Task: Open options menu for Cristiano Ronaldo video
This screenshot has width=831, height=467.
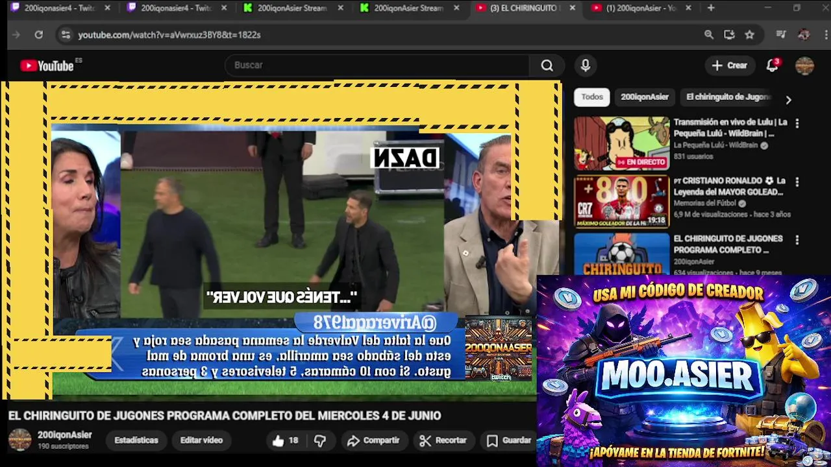Action: [x=797, y=182]
